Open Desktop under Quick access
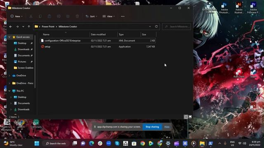The width and height of the screenshot is (264, 148). 22,43
